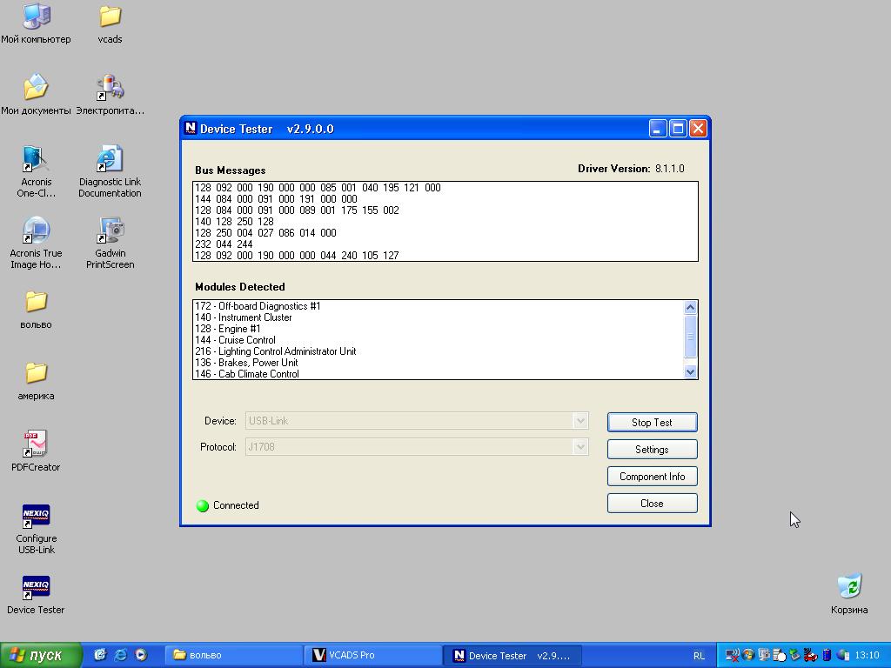Click bus message 232 044 244

[224, 244]
